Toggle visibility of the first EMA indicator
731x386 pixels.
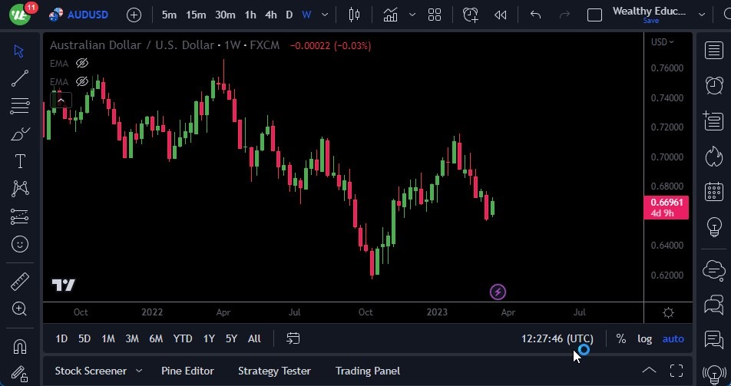click(82, 63)
